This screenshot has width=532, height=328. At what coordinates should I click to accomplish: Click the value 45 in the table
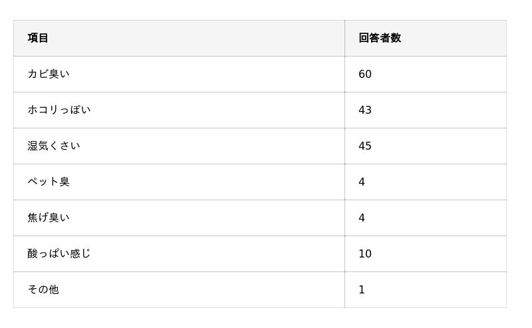pos(365,146)
